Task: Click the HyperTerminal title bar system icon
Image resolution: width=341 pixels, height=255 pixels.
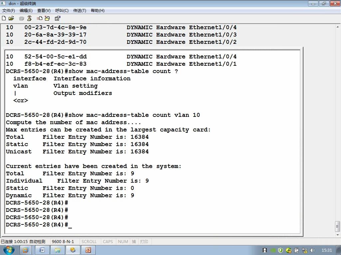Action: [x=3, y=3]
